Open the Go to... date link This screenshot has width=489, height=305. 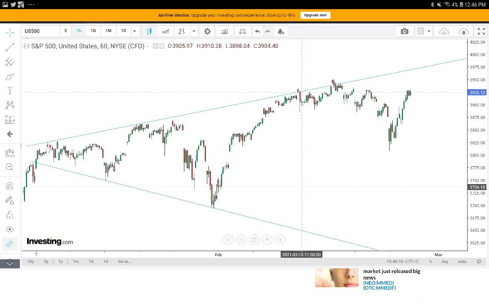124,261
